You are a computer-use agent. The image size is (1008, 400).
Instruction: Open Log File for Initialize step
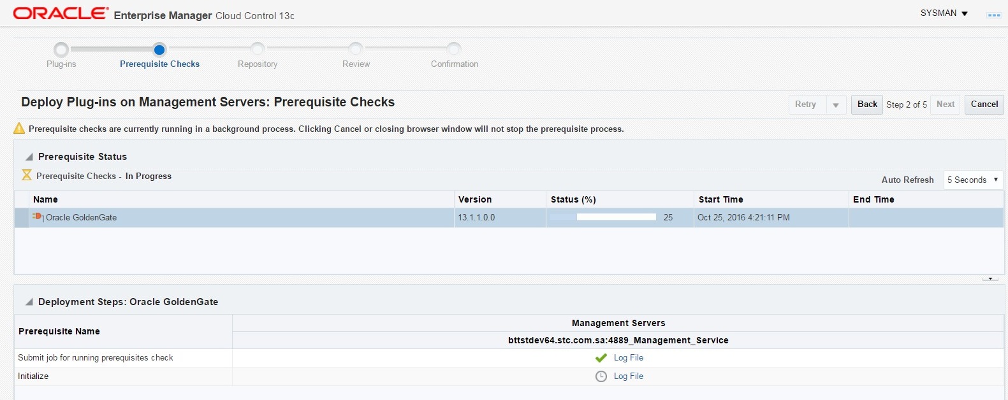tap(629, 376)
